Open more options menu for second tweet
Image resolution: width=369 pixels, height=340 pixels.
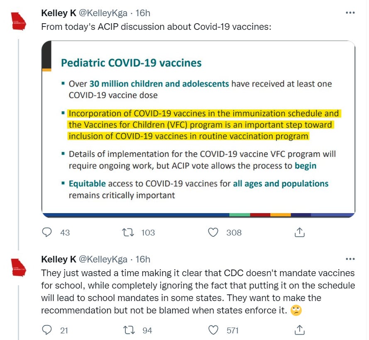(x=350, y=259)
